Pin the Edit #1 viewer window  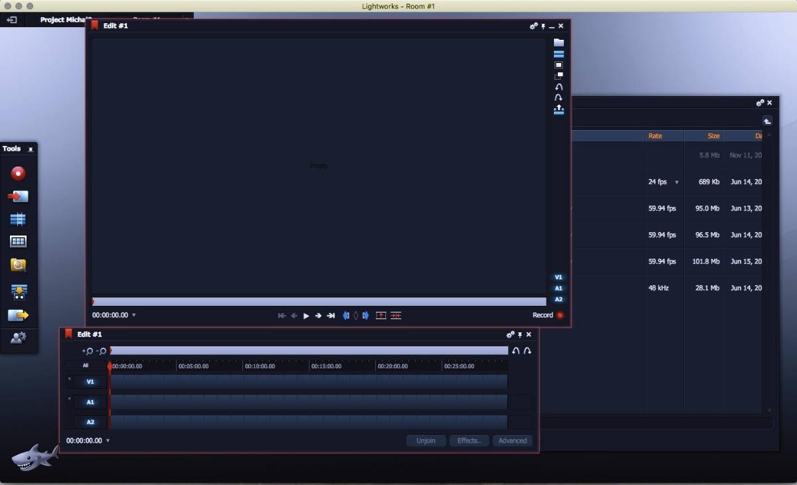click(543, 26)
